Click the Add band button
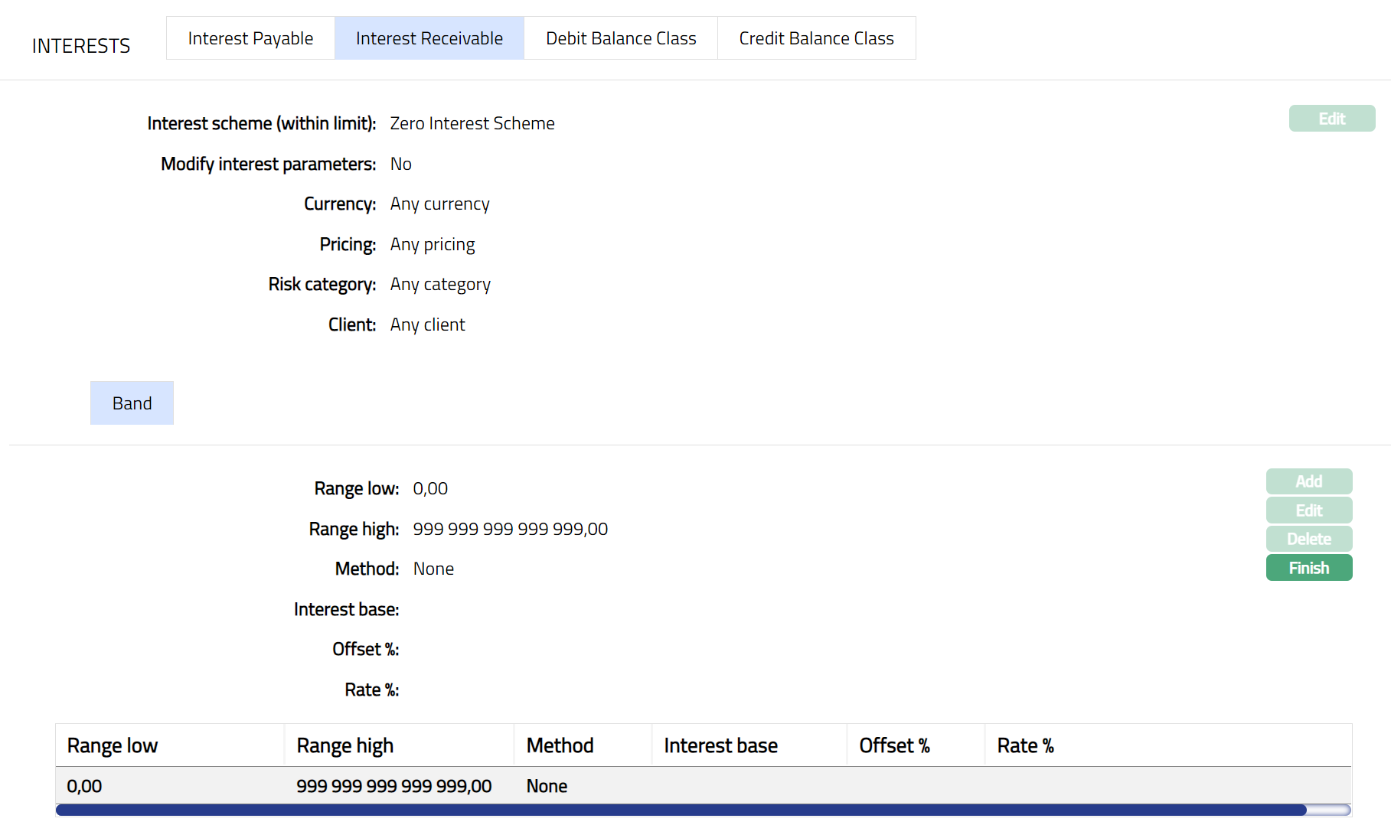The height and width of the screenshot is (838, 1391). point(1308,481)
